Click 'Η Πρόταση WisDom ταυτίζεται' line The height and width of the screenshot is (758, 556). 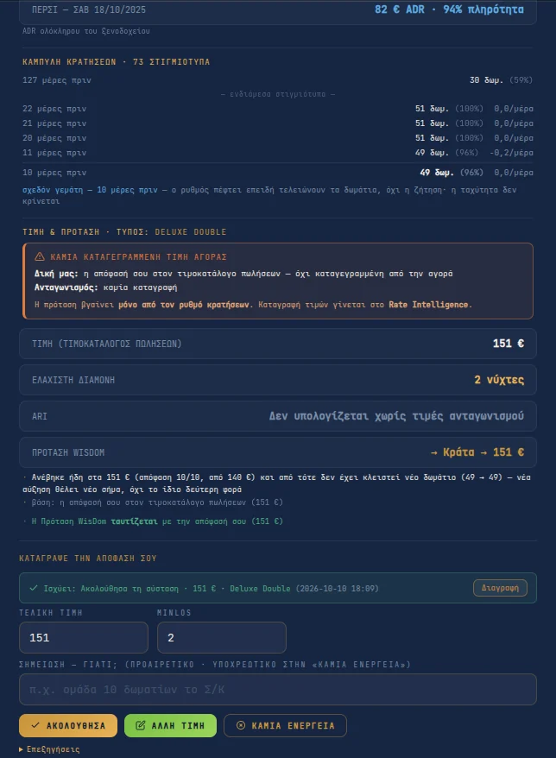tap(153, 521)
